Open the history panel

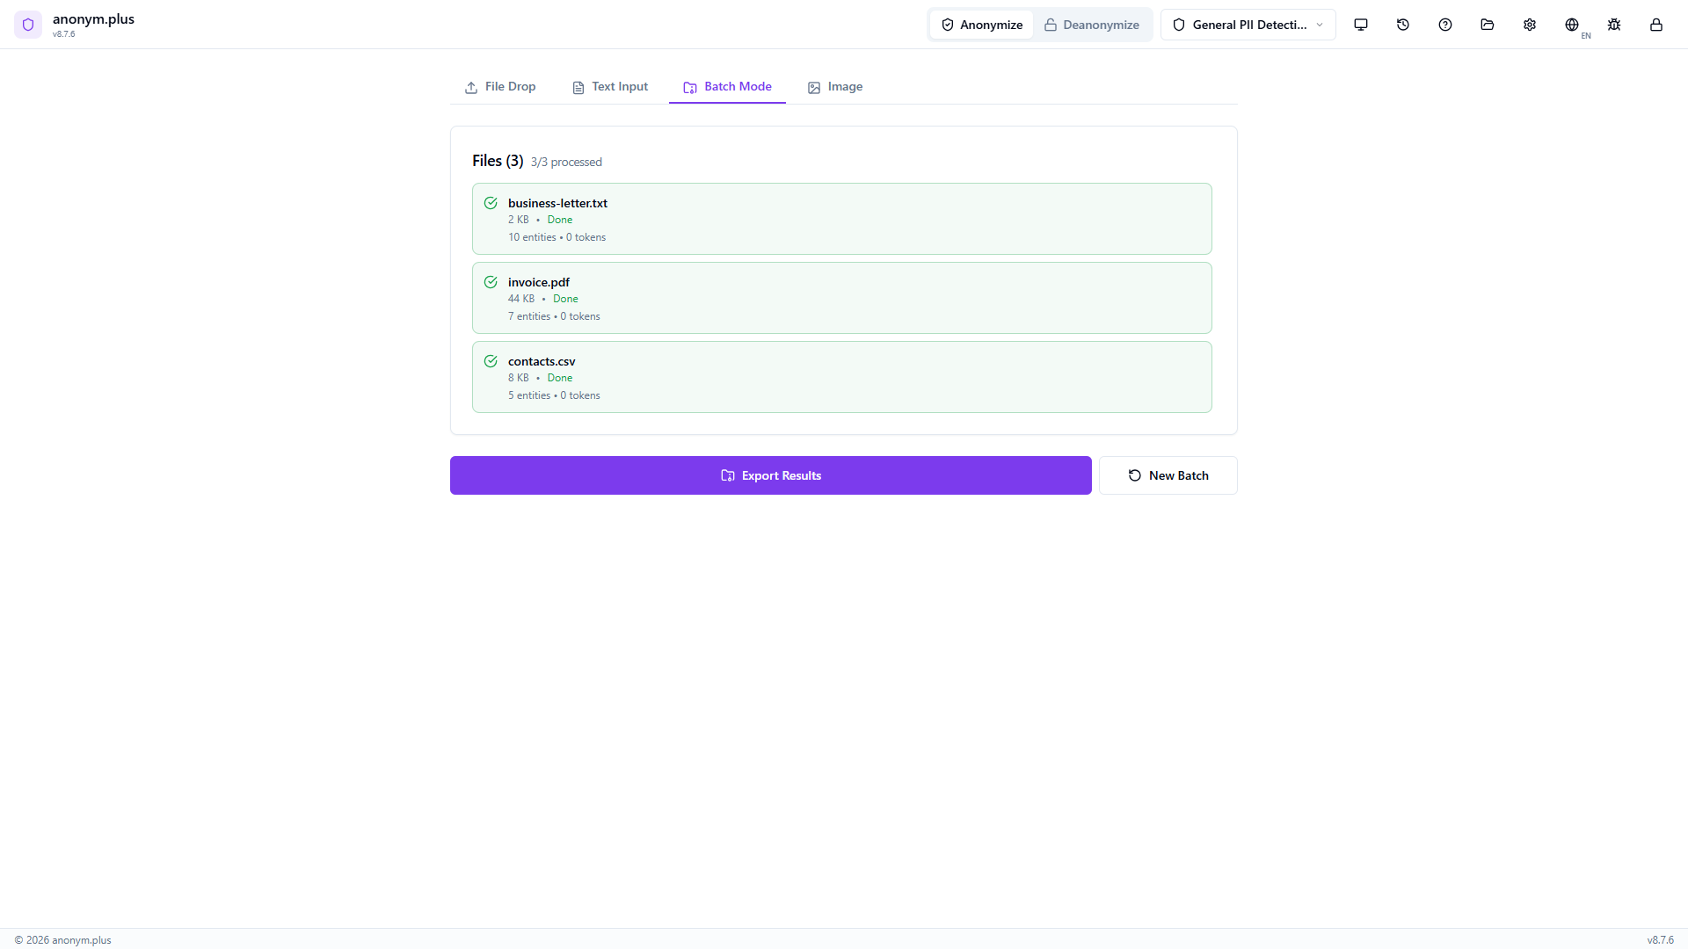click(1402, 25)
